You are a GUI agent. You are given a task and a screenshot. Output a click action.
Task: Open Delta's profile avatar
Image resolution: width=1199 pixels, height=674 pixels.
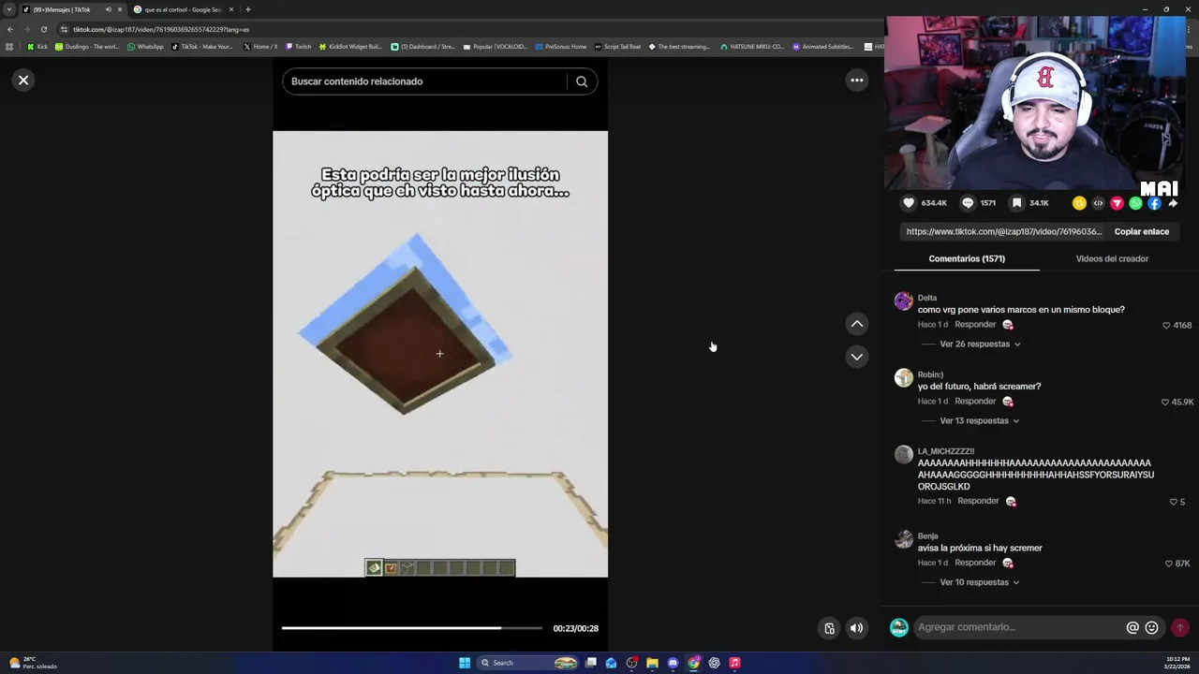903,300
